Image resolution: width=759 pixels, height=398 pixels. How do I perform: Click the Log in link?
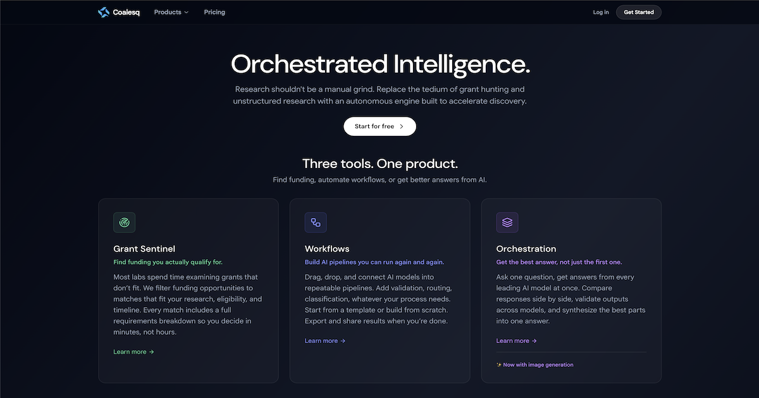click(601, 12)
